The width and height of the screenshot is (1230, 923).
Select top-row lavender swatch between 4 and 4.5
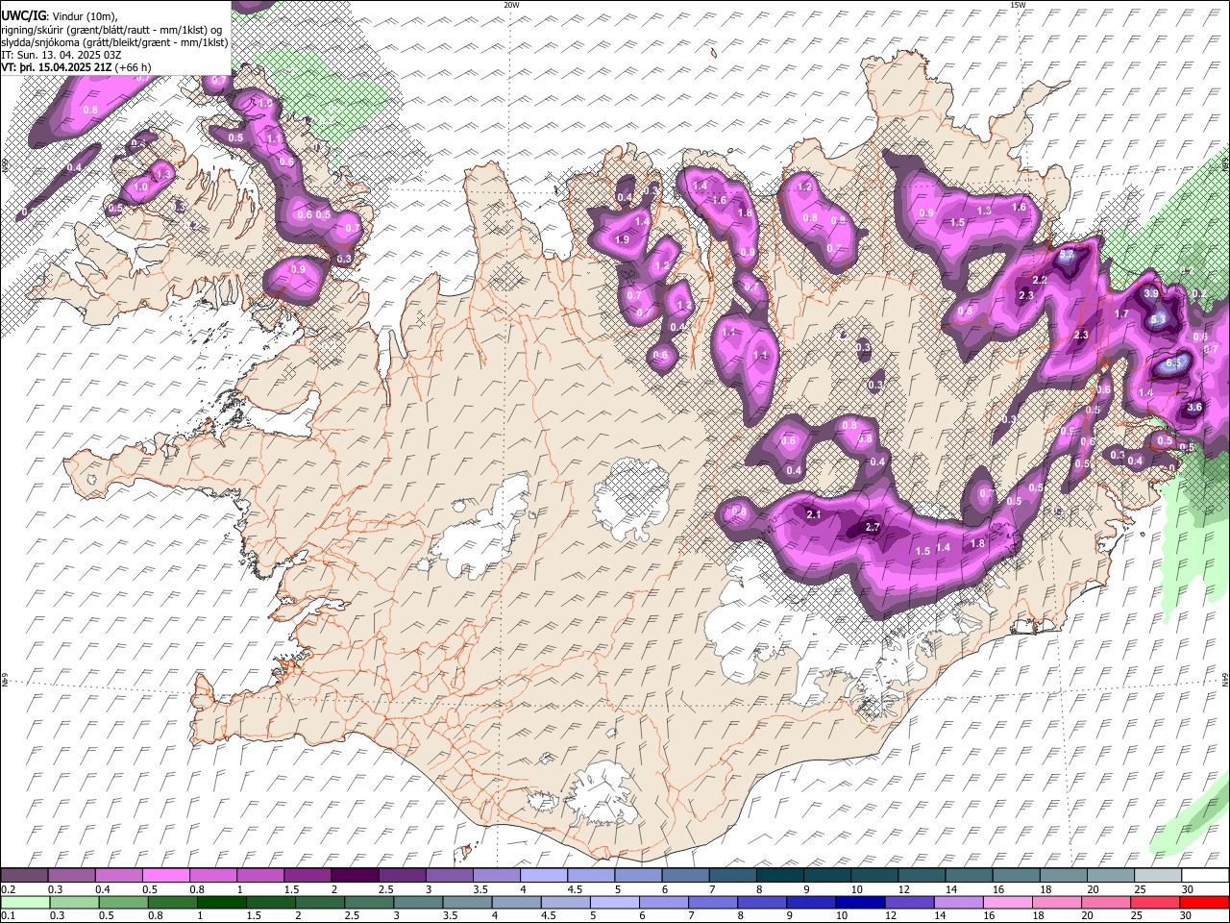coord(543,875)
